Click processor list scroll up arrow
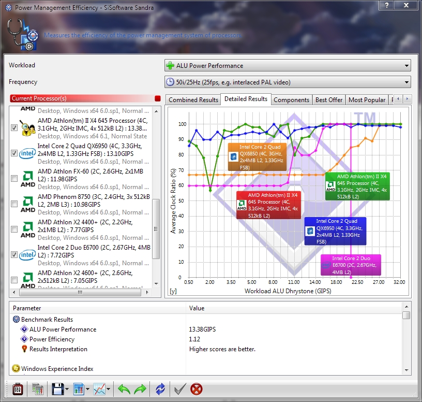The height and width of the screenshot is (402, 422). click(x=156, y=111)
